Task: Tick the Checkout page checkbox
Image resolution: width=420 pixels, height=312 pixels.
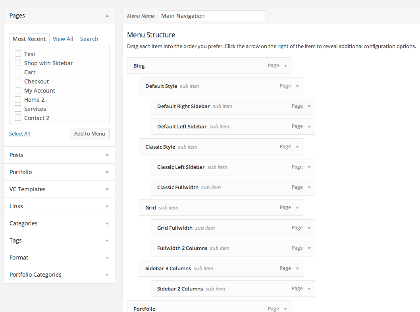Action: click(18, 81)
